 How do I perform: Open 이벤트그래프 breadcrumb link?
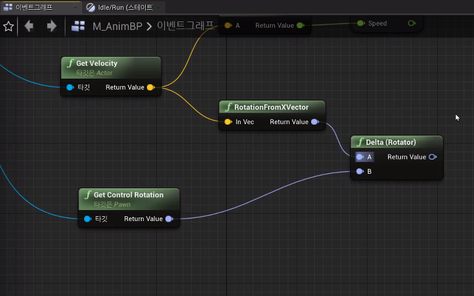coord(185,26)
